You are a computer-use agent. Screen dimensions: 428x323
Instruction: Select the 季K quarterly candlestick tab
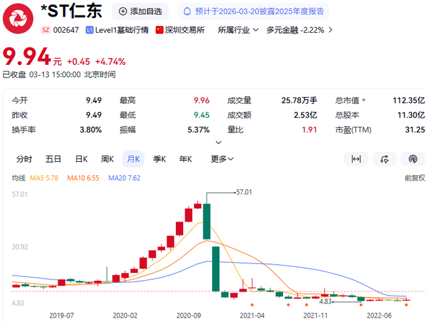click(x=160, y=159)
